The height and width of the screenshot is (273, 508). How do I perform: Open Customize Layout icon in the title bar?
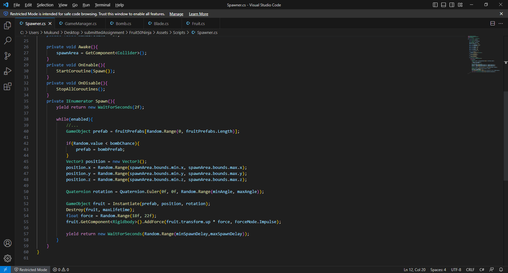tap(460, 5)
